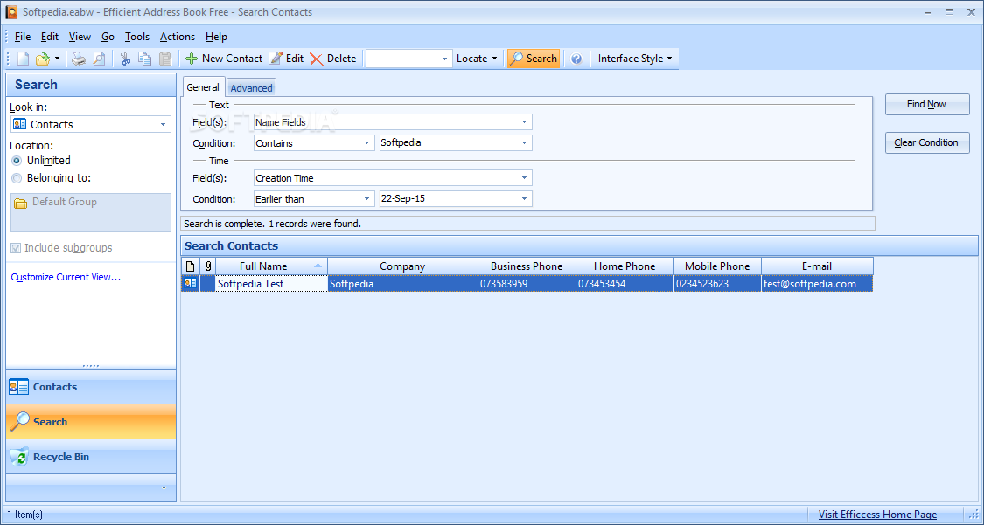Click the New file toolbar icon
984x525 pixels.
coord(24,59)
